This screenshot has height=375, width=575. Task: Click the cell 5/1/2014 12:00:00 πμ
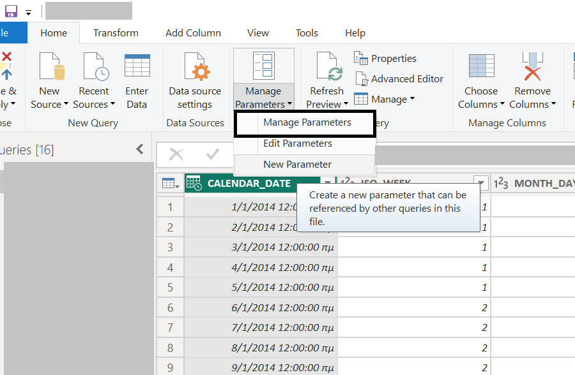[x=261, y=288]
